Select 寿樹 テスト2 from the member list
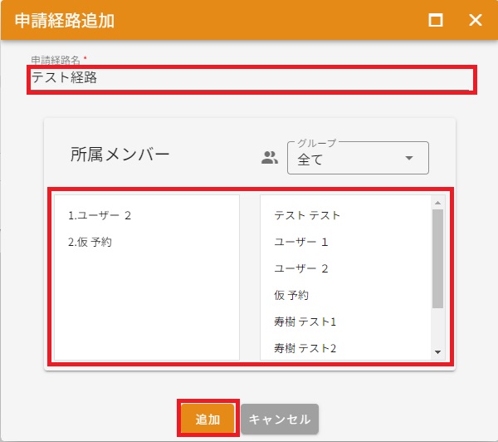This screenshot has width=498, height=442. [x=305, y=348]
